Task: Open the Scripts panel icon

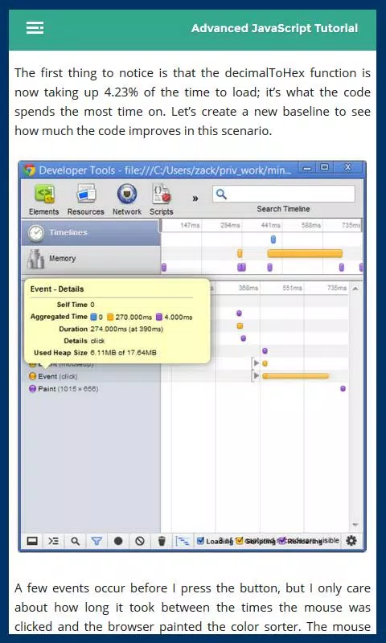Action: 161,194
